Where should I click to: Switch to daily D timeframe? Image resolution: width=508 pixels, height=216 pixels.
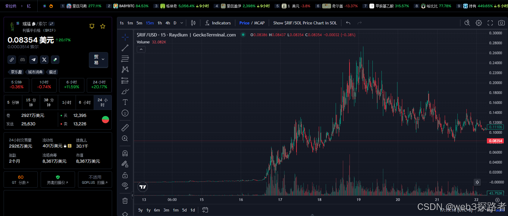[175, 23]
